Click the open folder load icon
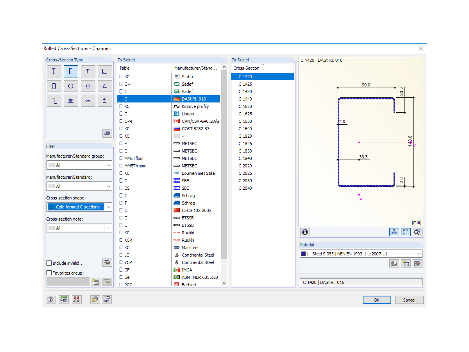 [x=95, y=300]
